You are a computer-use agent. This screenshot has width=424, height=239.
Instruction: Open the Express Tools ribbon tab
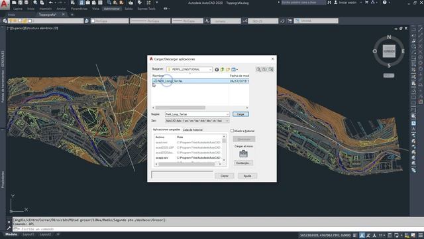[146, 9]
